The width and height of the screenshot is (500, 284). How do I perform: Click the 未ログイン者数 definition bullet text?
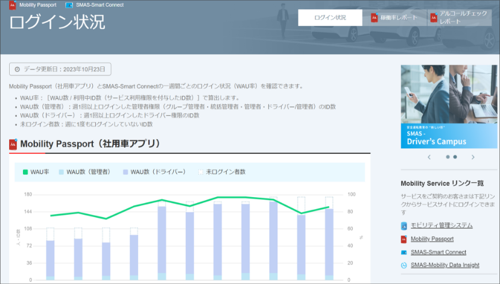pyautogui.click(x=86, y=124)
